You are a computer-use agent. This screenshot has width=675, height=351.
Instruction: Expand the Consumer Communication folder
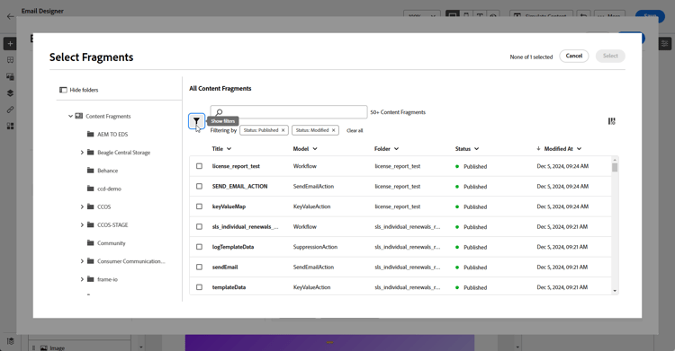pyautogui.click(x=82, y=260)
